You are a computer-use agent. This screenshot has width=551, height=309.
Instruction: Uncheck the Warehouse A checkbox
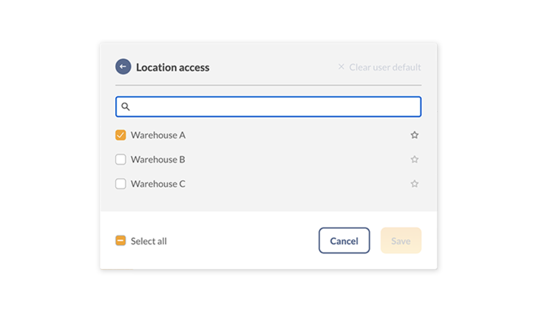[121, 135]
